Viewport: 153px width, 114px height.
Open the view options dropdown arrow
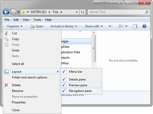click(x=126, y=26)
